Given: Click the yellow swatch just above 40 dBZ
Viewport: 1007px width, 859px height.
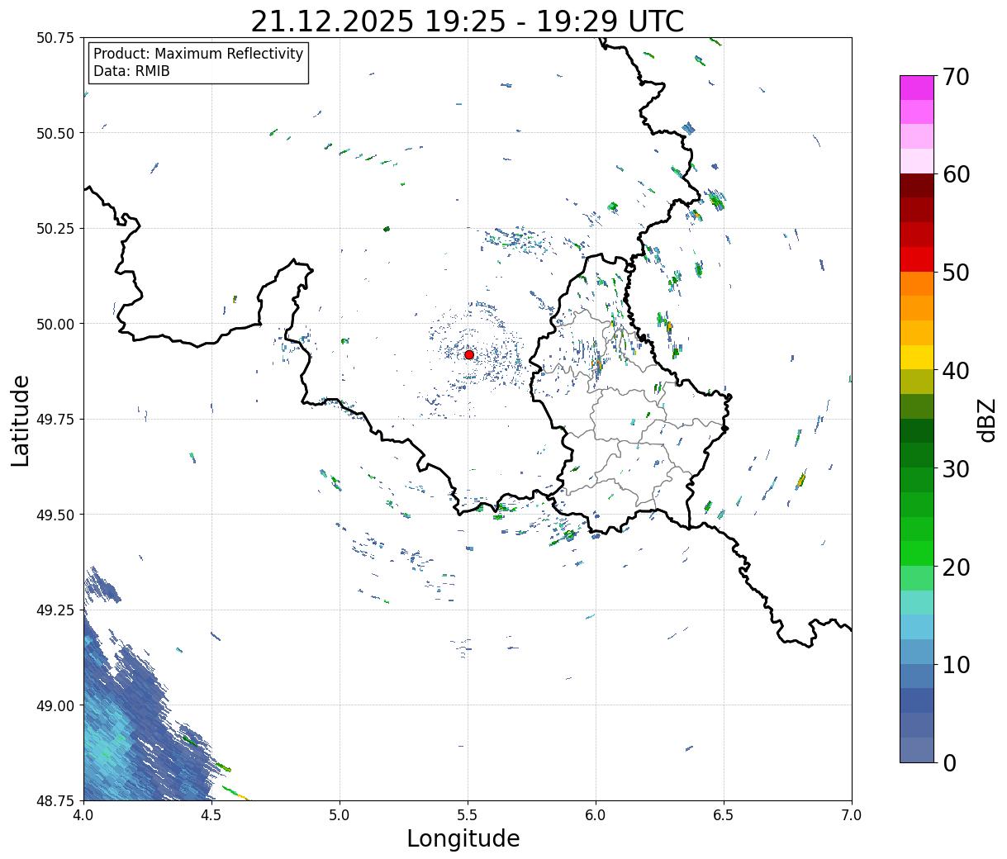Looking at the screenshot, I should point(917,357).
